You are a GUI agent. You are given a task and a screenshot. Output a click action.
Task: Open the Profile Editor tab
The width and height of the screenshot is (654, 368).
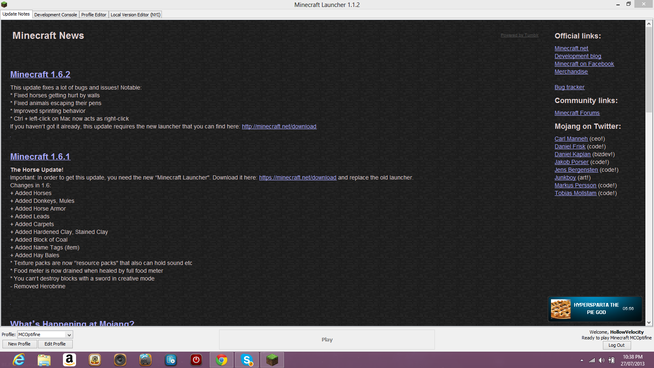click(x=94, y=15)
